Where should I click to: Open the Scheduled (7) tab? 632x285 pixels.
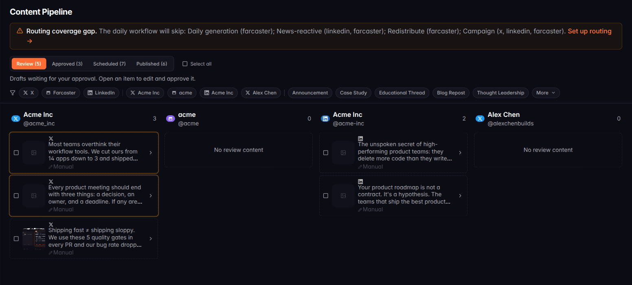point(109,64)
